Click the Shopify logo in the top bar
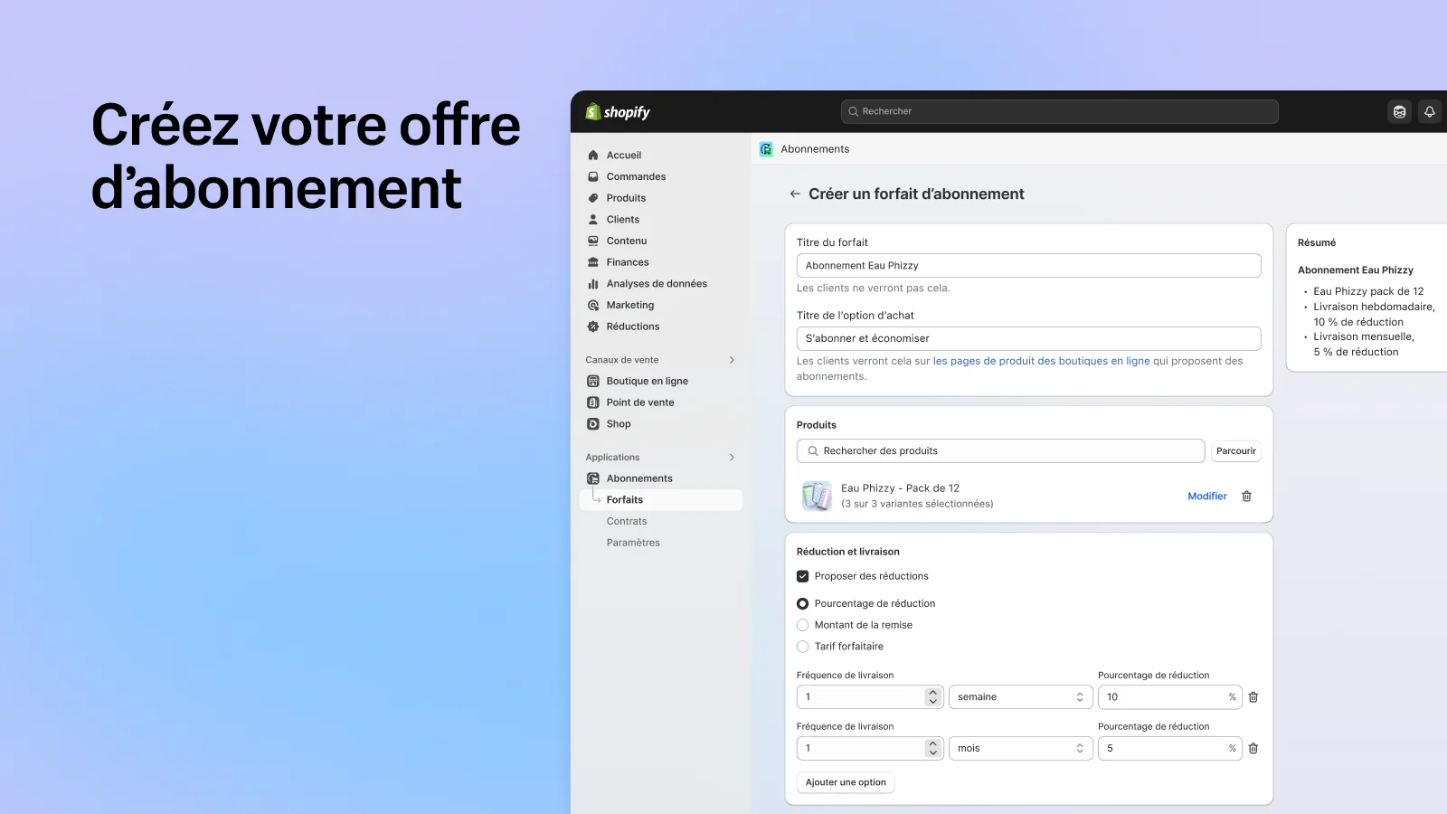Screen dimensions: 1447x814 [618, 111]
